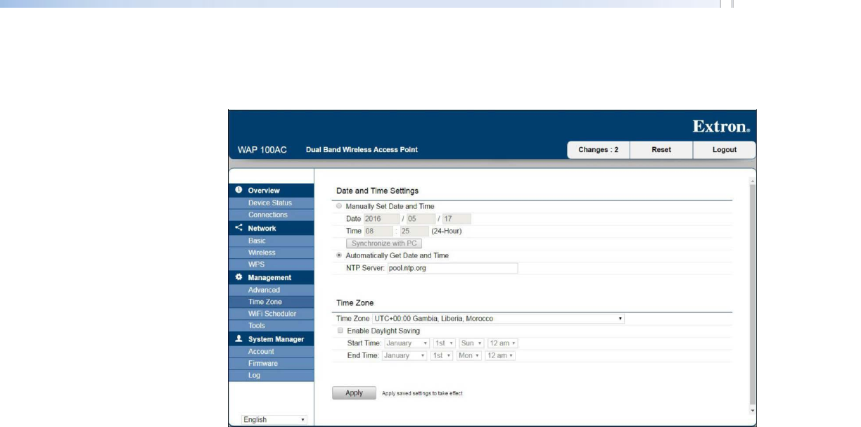Open Start Time hour dropdown
This screenshot has width=861, height=427.
click(502, 343)
